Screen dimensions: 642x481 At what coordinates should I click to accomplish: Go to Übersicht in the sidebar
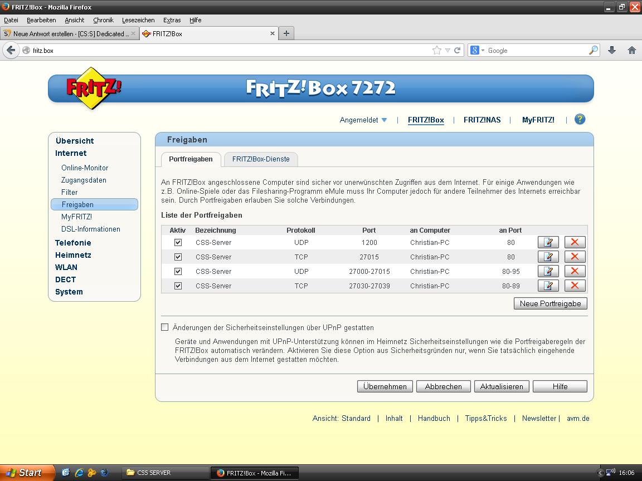click(x=75, y=141)
